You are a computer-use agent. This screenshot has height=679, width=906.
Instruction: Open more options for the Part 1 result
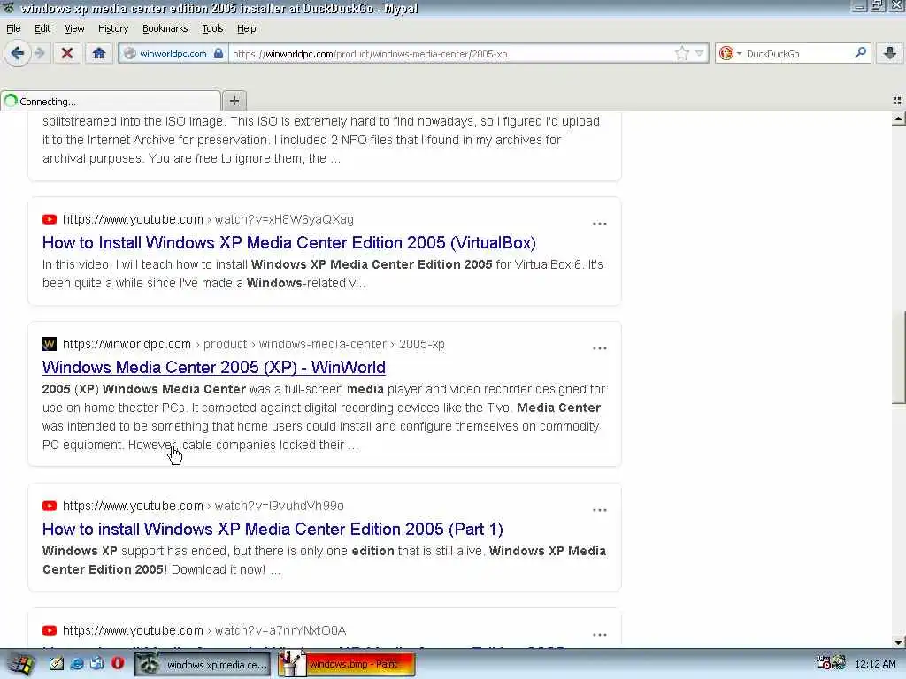click(x=600, y=510)
